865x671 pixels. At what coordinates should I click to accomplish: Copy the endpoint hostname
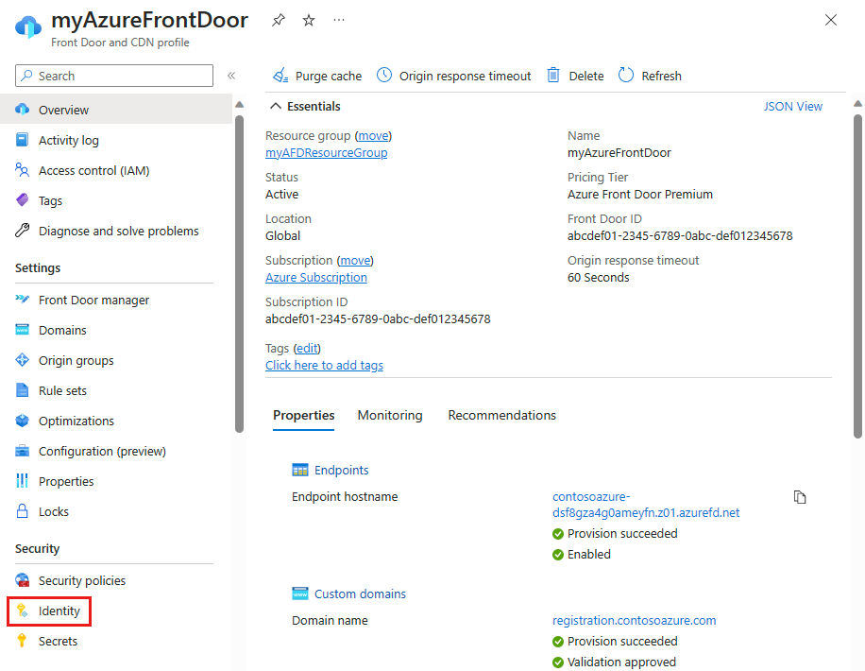click(x=800, y=497)
